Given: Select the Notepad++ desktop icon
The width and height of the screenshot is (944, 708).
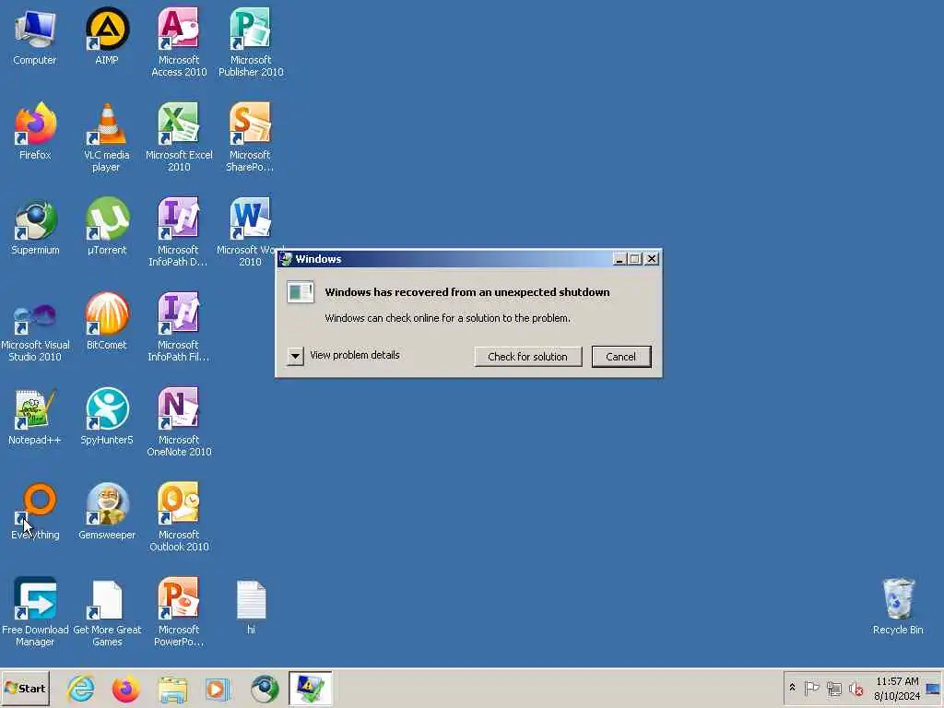Looking at the screenshot, I should 35,417.
